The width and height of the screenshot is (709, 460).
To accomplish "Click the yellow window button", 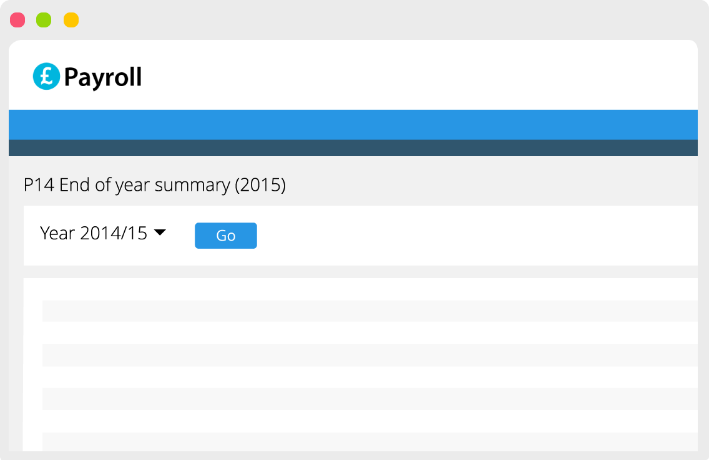I will tap(71, 20).
